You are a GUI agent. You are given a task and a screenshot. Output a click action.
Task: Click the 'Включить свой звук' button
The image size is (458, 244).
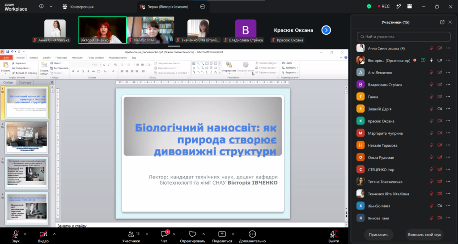(x=424, y=235)
